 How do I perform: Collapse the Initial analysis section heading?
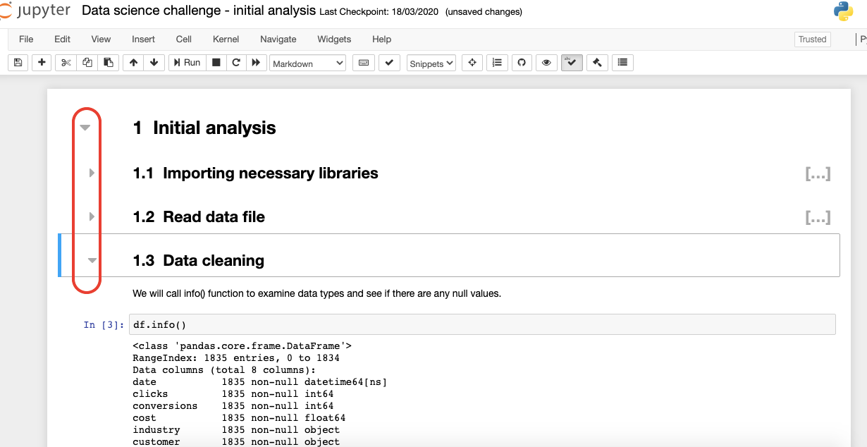pos(85,128)
